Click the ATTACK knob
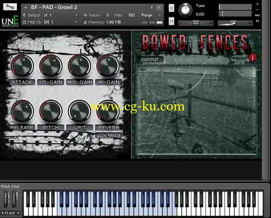The height and width of the screenshot is (218, 271). [22, 66]
